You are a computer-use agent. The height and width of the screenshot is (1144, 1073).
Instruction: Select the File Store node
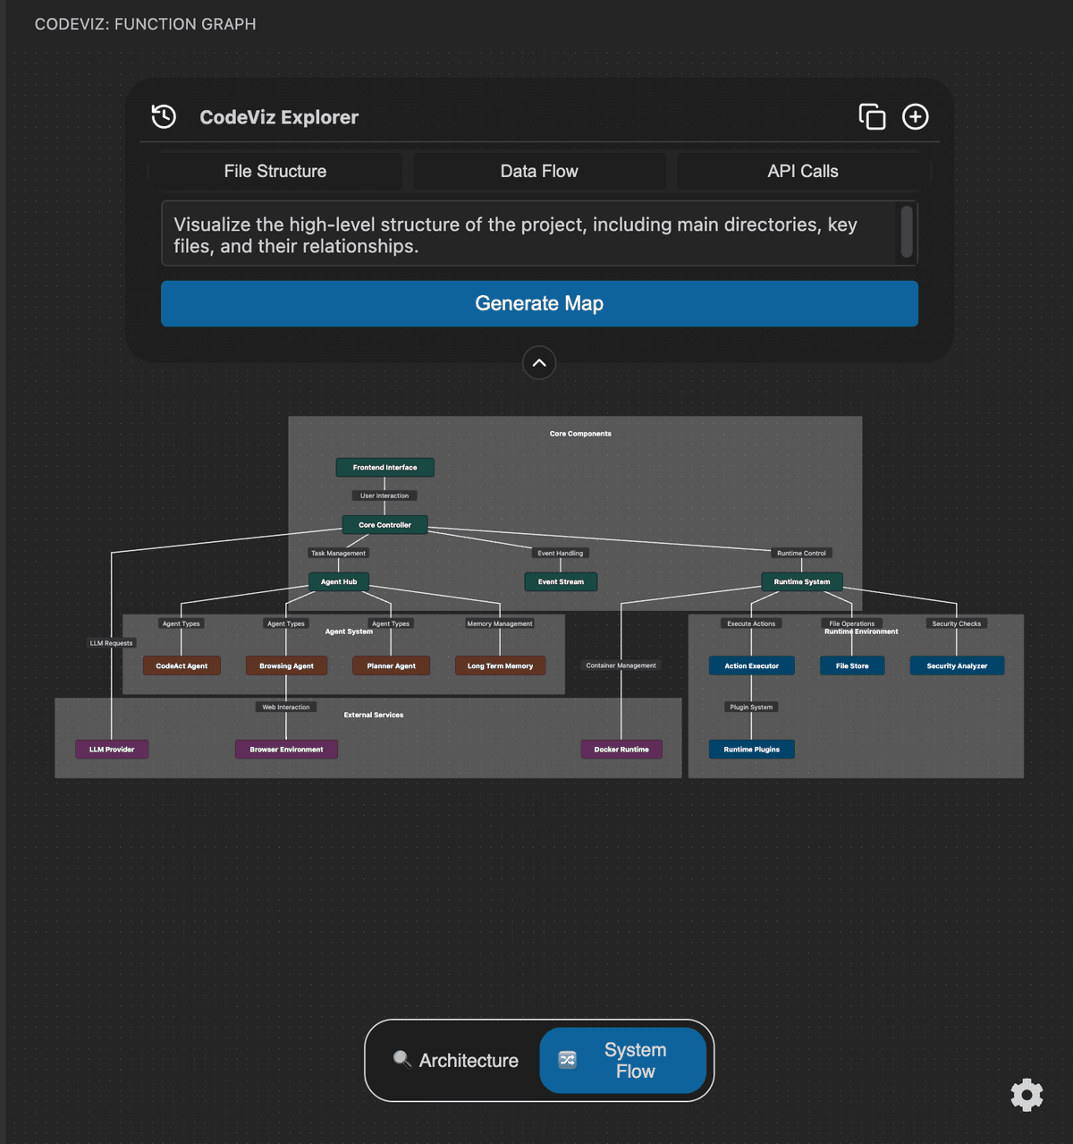pos(852,665)
